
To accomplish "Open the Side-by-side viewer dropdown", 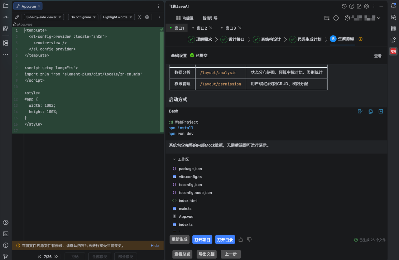I will click(x=44, y=17).
